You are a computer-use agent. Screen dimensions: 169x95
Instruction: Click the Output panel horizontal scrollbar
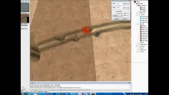coord(61,90)
